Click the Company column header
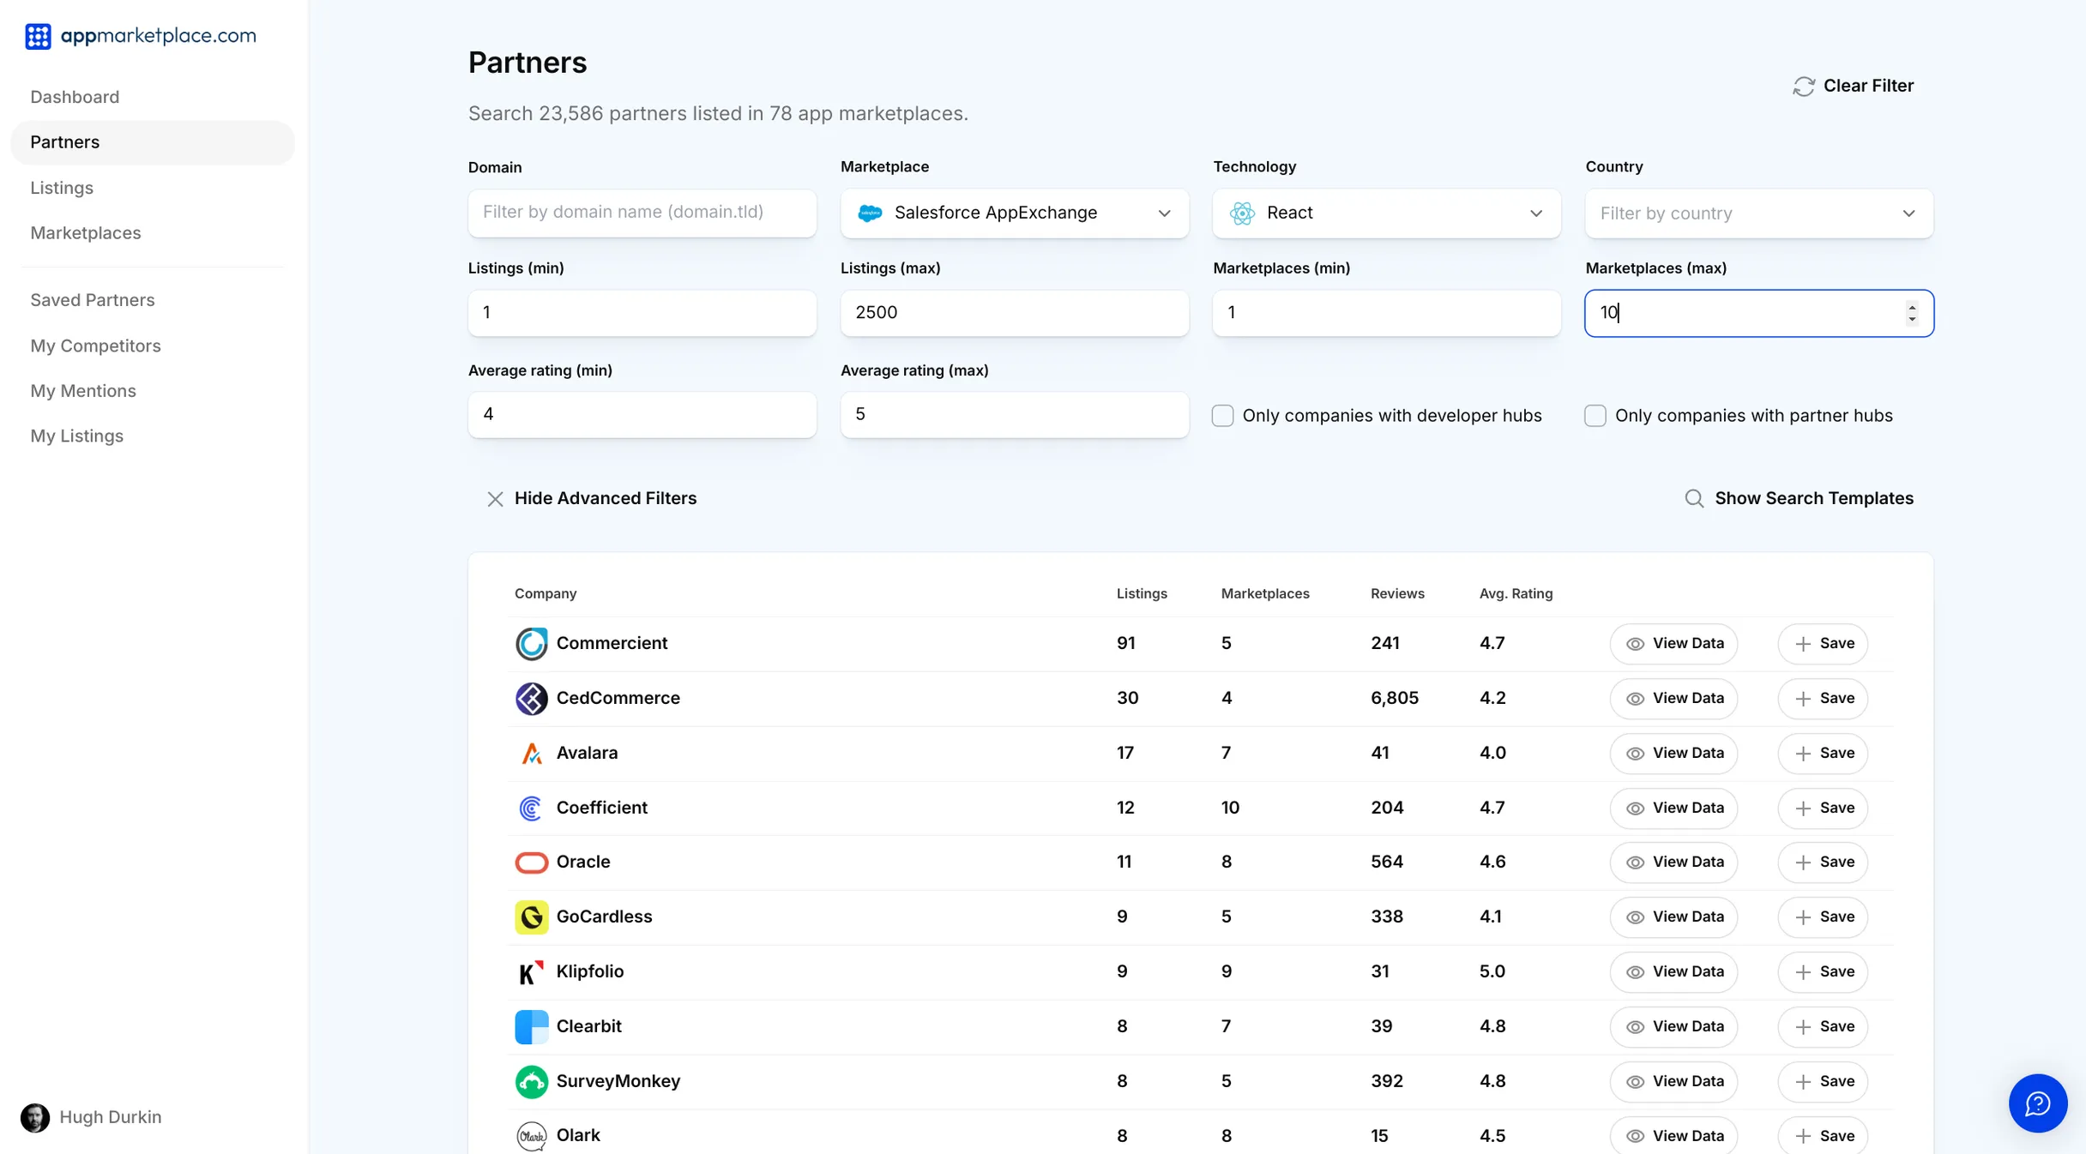The width and height of the screenshot is (2086, 1154). [x=546, y=594]
